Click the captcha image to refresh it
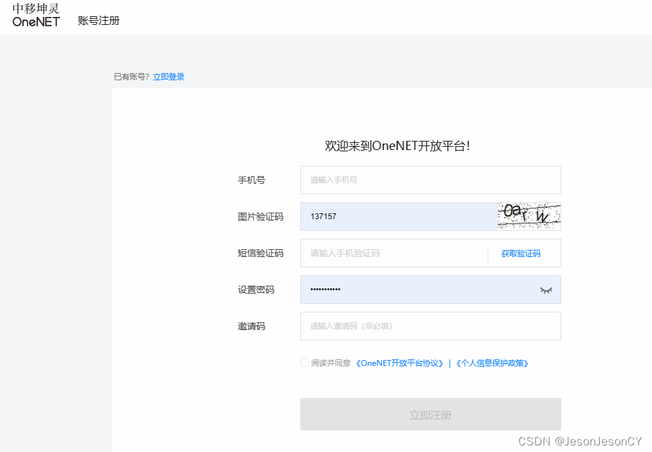This screenshot has width=652, height=452. pyautogui.click(x=529, y=215)
